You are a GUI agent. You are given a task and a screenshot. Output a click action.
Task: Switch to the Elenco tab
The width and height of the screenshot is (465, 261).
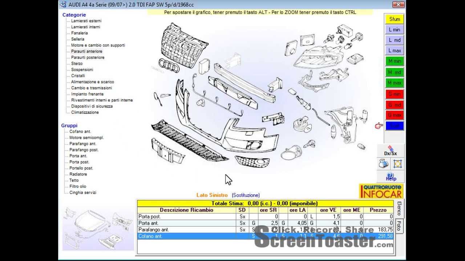(x=399, y=208)
